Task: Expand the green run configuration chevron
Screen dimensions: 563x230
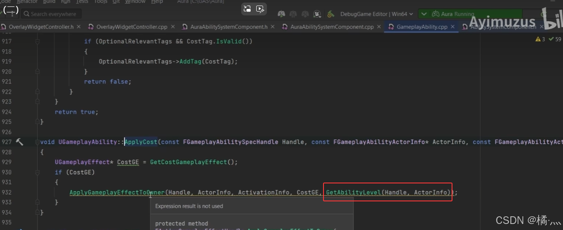Action: (x=424, y=14)
